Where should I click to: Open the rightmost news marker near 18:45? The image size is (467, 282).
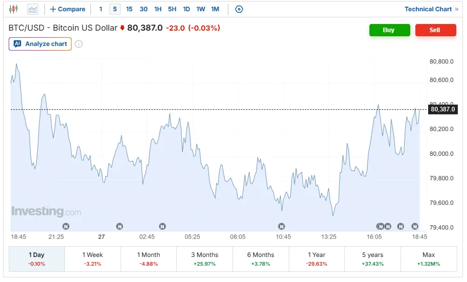[x=415, y=227]
